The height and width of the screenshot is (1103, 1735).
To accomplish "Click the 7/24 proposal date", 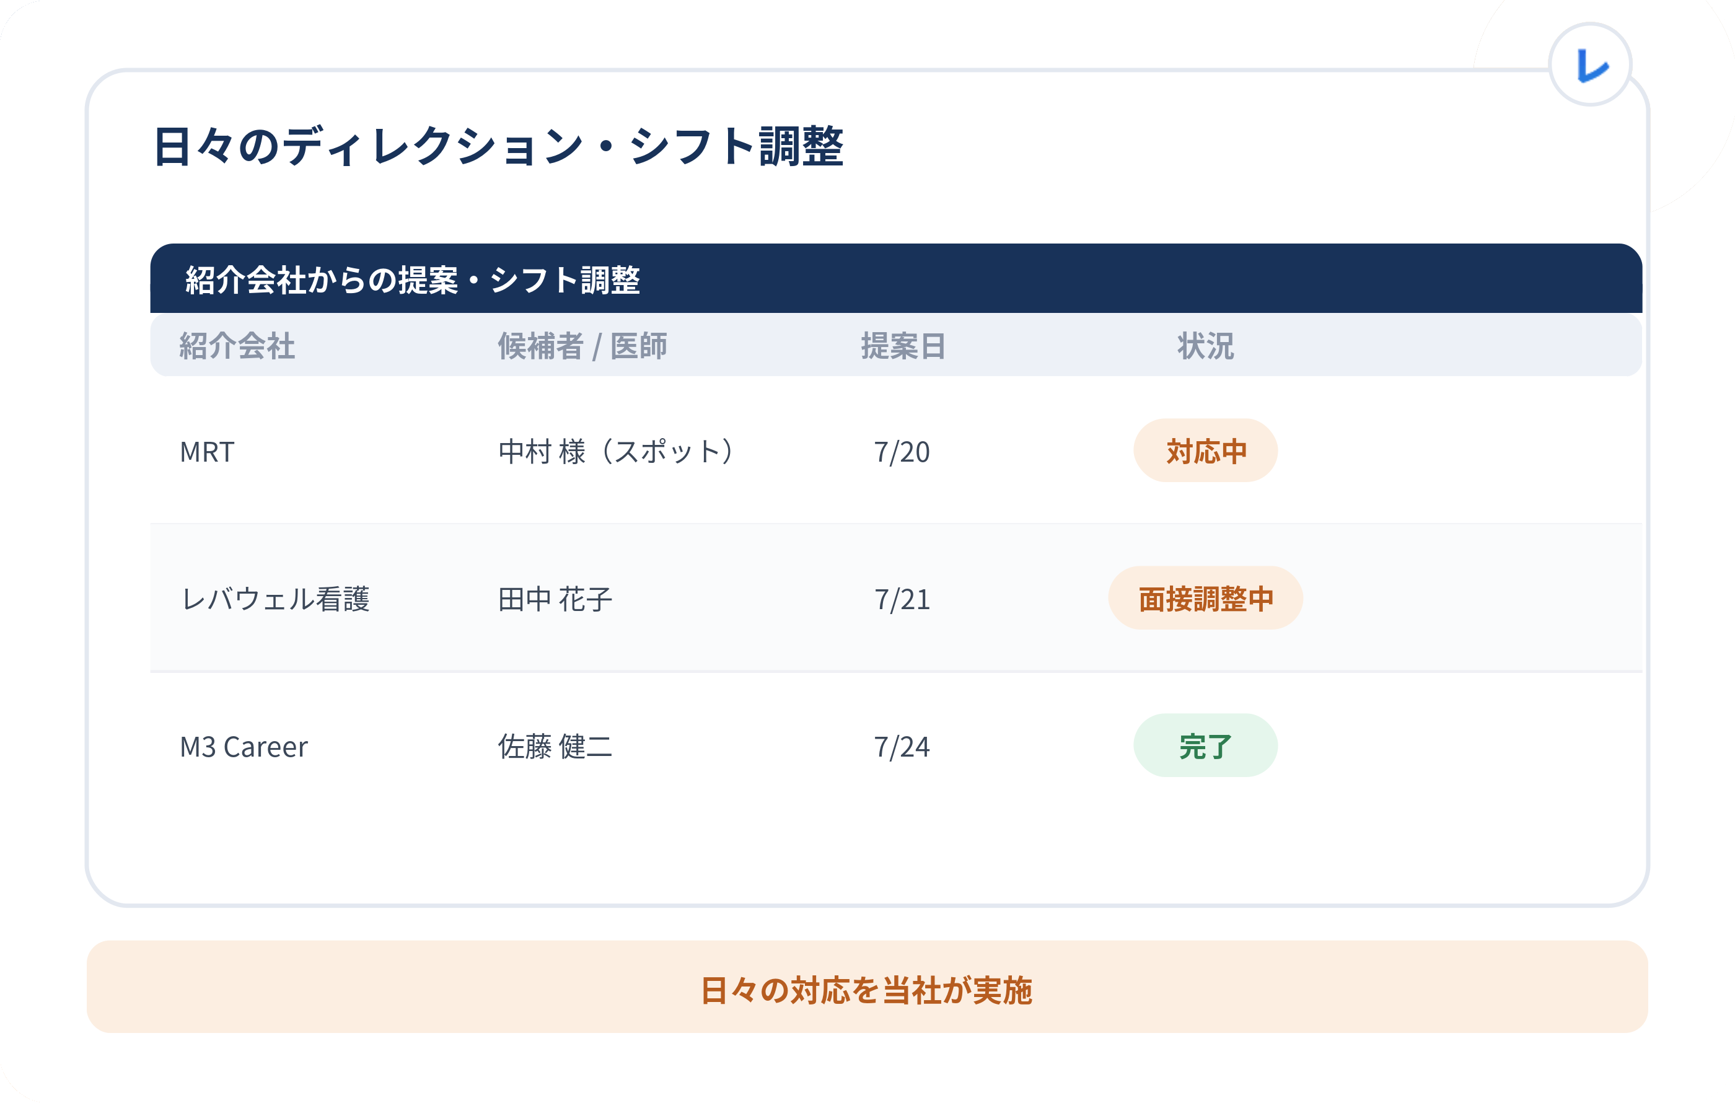I will coord(902,747).
